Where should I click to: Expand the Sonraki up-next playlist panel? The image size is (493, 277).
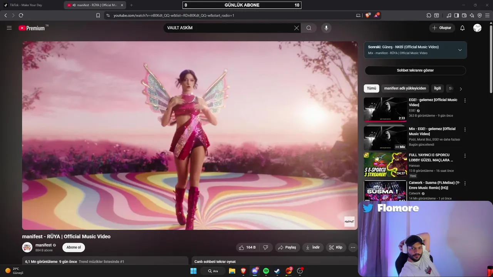pyautogui.click(x=460, y=50)
